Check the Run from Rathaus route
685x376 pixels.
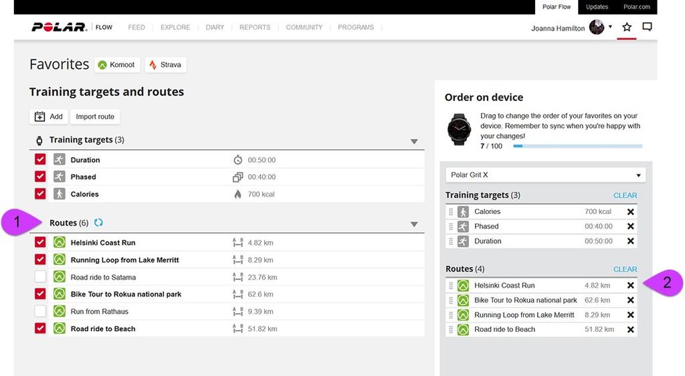(40, 311)
